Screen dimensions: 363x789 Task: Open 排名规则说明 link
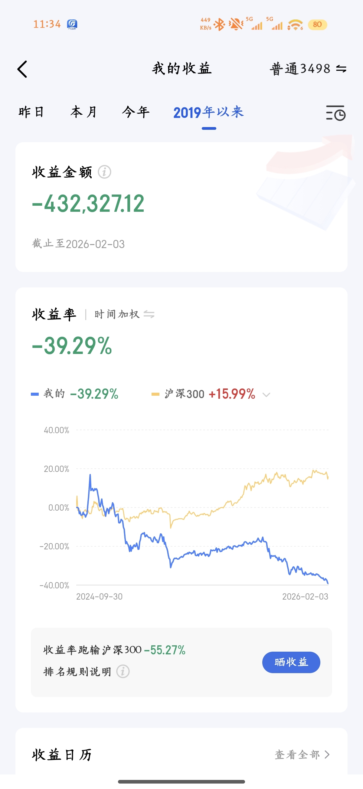[77, 671]
